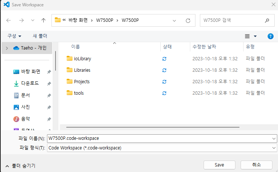Click the Libraries folder name
Screen dimensions: 278x172
[x=82, y=70]
